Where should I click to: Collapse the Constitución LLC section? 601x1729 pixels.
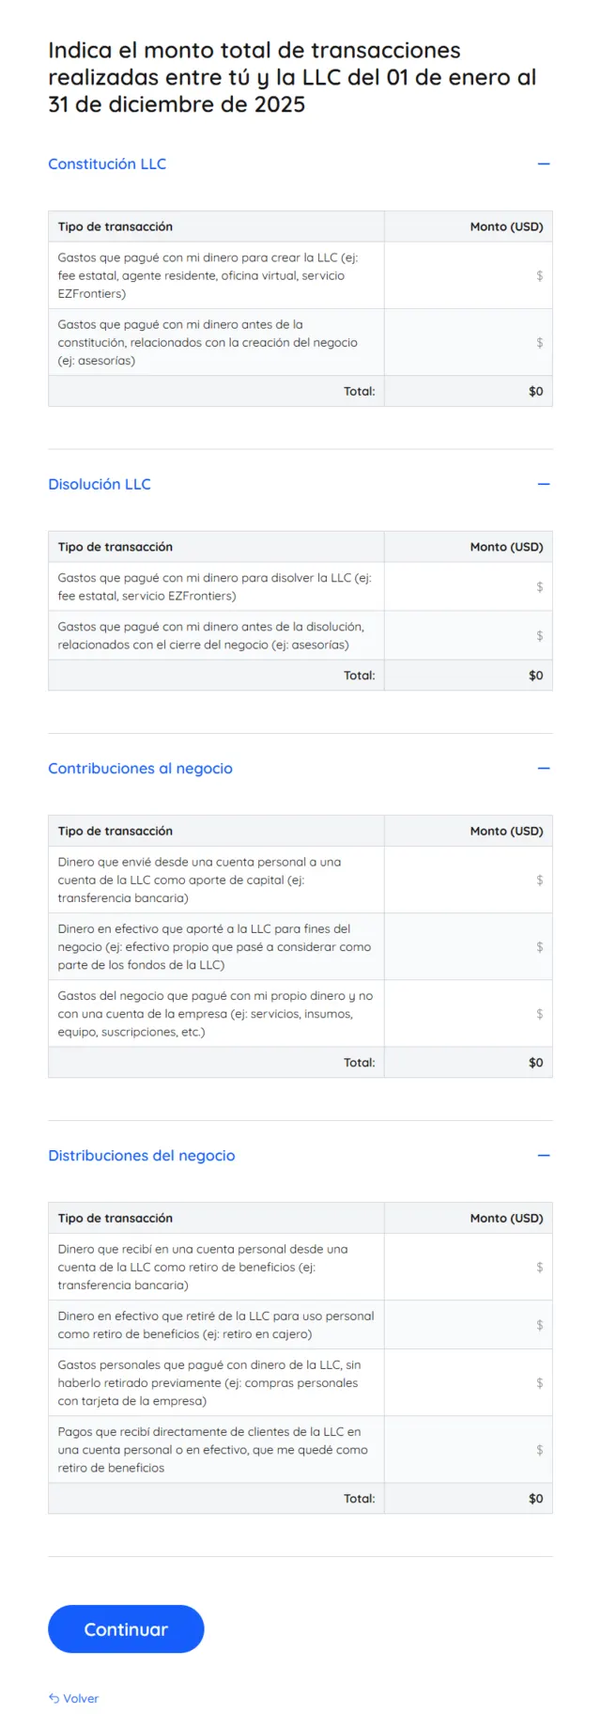click(543, 164)
